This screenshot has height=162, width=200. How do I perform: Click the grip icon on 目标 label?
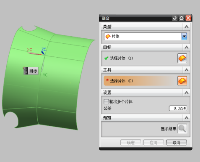26,71
